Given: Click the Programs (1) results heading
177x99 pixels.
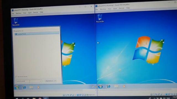Looking at the screenshot, I should (x=19, y=31).
